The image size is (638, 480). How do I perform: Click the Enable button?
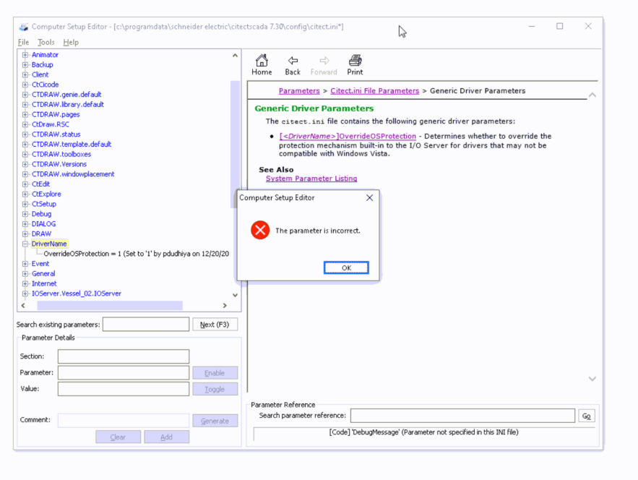pos(215,373)
